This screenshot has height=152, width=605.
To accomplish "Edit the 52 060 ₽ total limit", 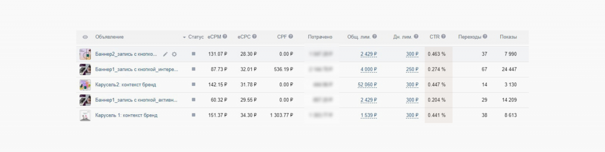I will point(367,85).
